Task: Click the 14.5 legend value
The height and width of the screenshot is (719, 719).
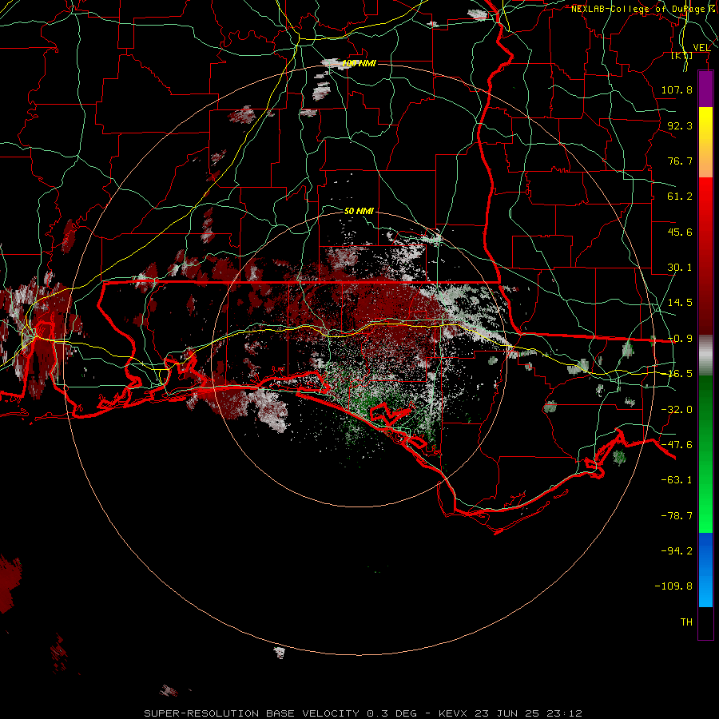Action: coord(680,303)
